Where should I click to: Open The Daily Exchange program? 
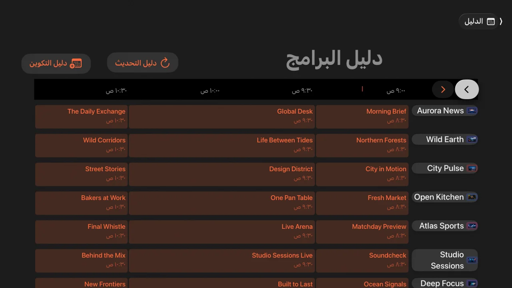pos(82,117)
